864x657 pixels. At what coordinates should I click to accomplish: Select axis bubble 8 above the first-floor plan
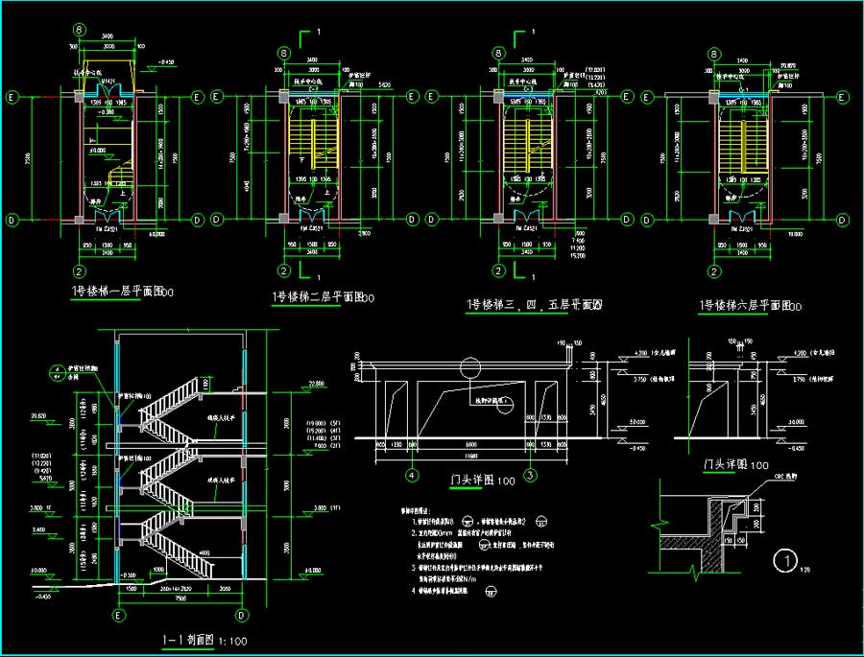point(80,30)
